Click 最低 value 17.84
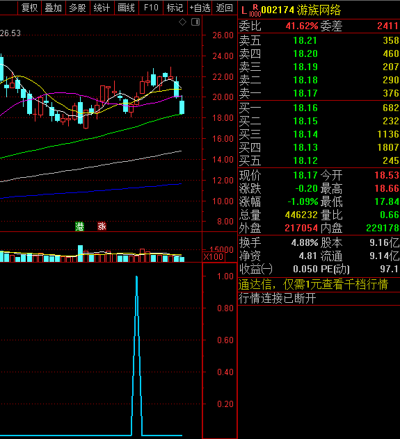The height and width of the screenshot is (439, 400). (387, 202)
